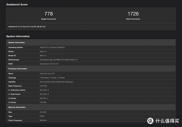The image size is (182, 127).
Task: Select the Acidanthera Mac-031B6874CF7F642A motherboard value
Action: pos(59,60)
